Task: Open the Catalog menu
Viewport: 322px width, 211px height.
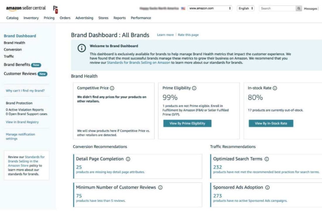Action: pyautogui.click(x=12, y=18)
